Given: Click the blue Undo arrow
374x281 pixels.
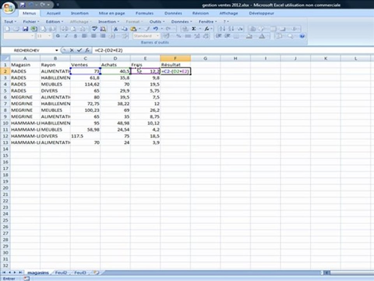Looking at the screenshot, I should [156, 29].
